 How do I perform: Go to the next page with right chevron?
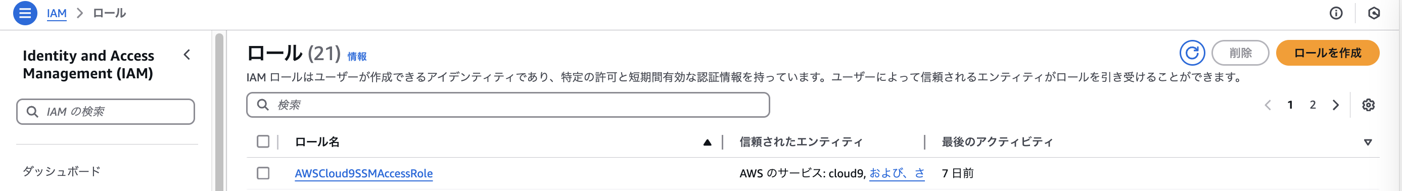1336,105
